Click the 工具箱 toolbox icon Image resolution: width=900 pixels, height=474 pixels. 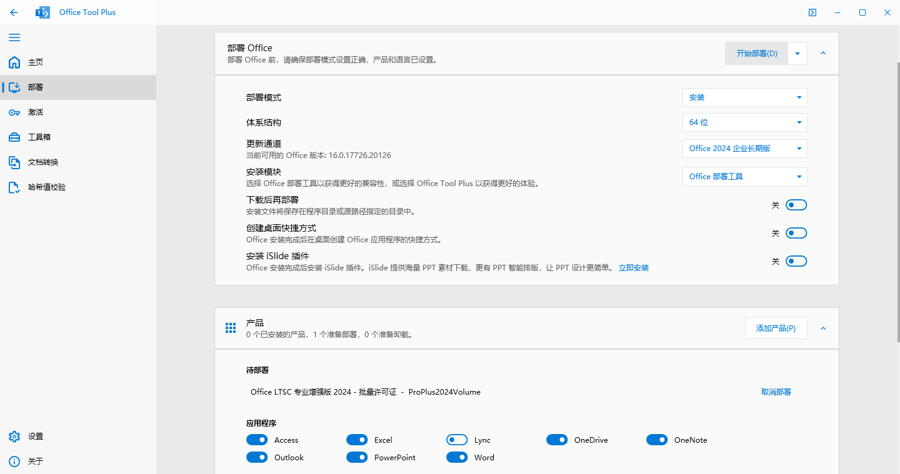[x=14, y=137]
